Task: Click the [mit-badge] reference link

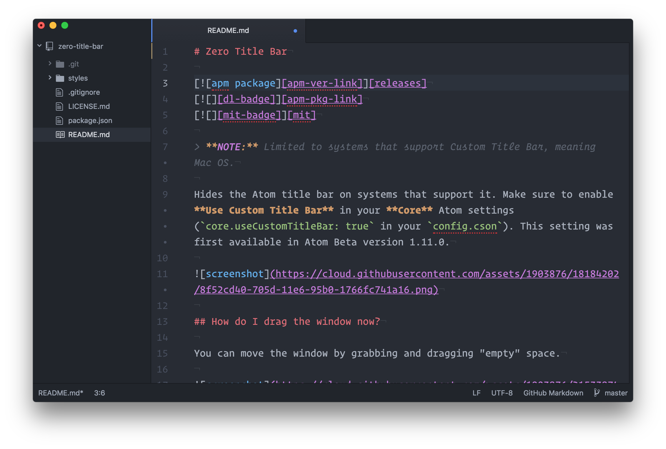Action: tap(249, 115)
